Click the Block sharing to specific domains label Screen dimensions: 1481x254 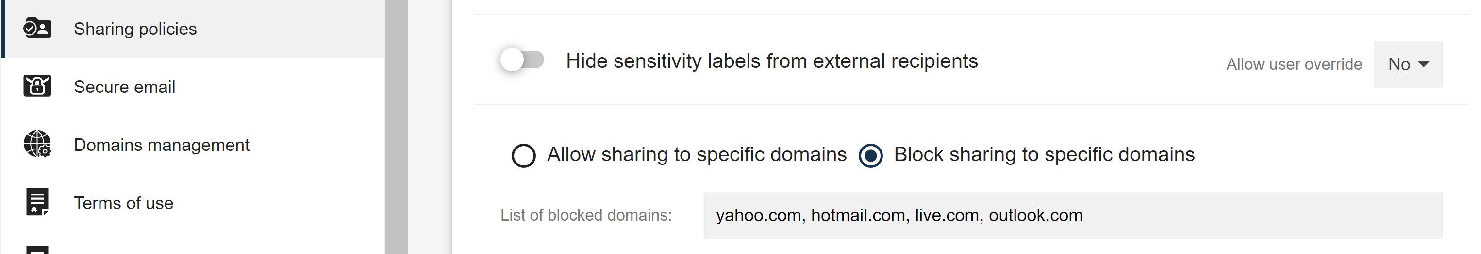1044,154
